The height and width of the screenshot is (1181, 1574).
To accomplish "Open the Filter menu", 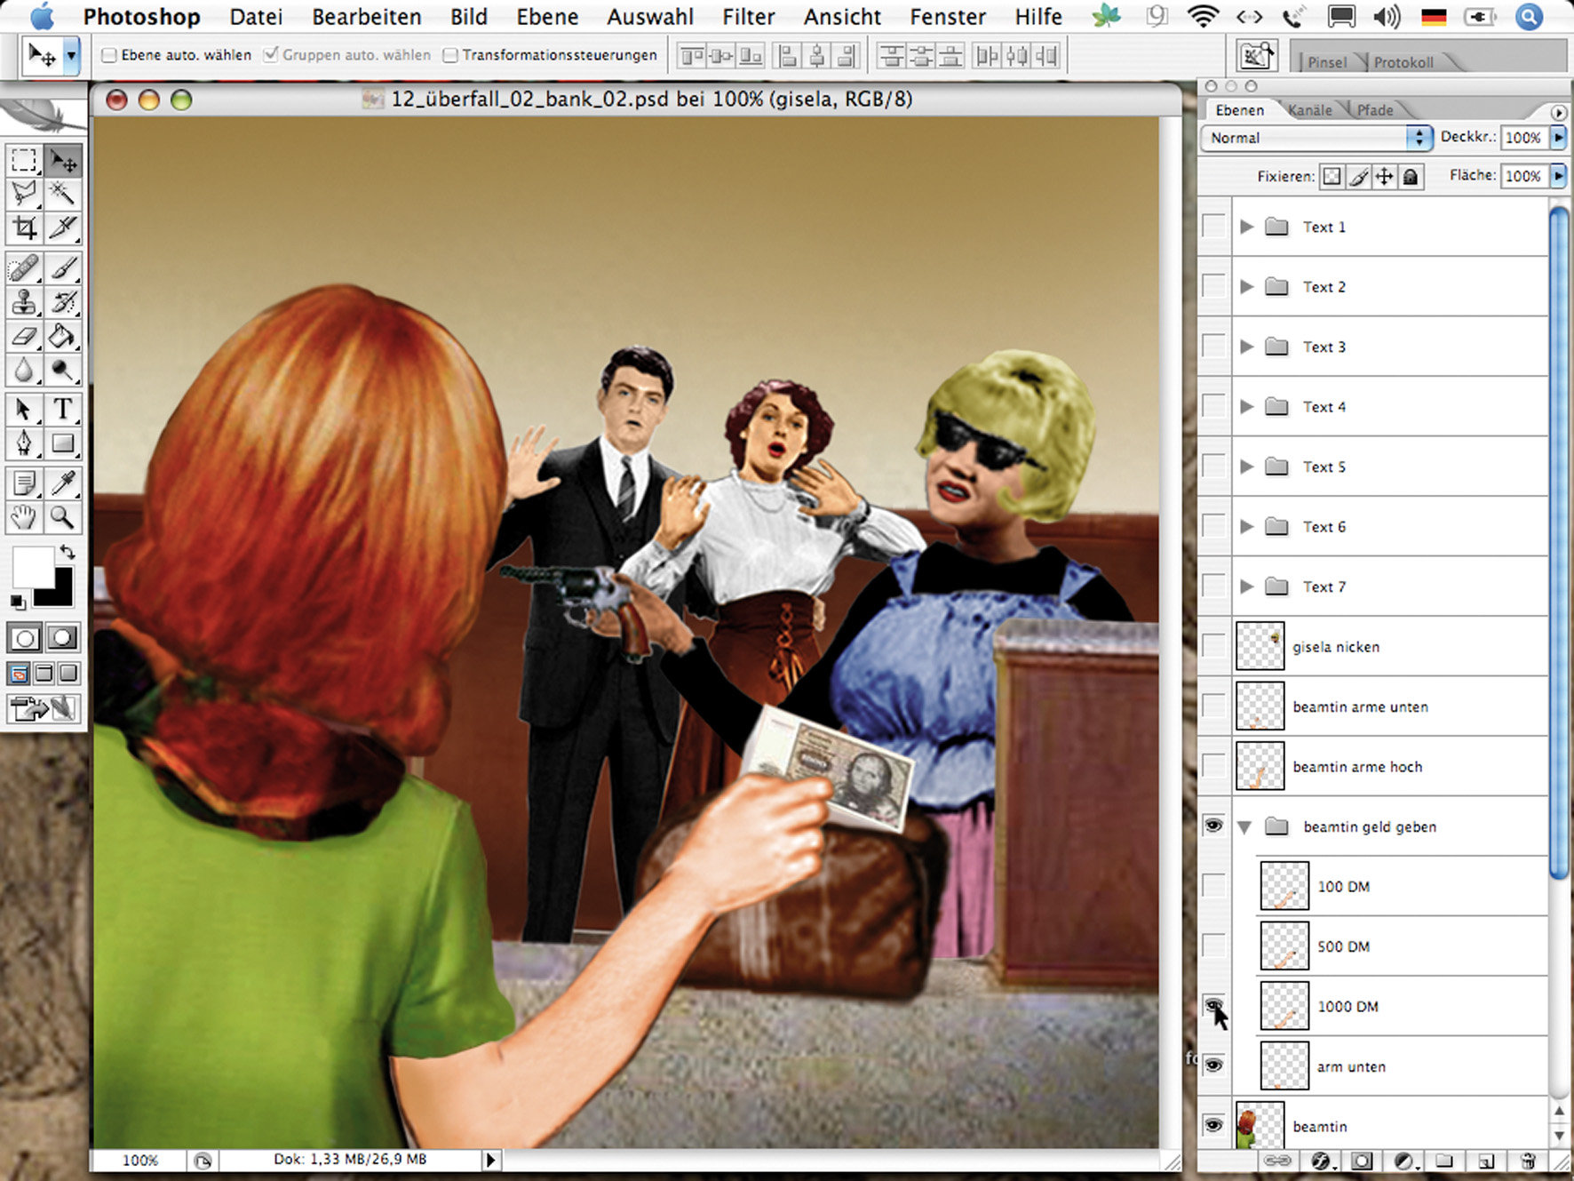I will click(748, 17).
